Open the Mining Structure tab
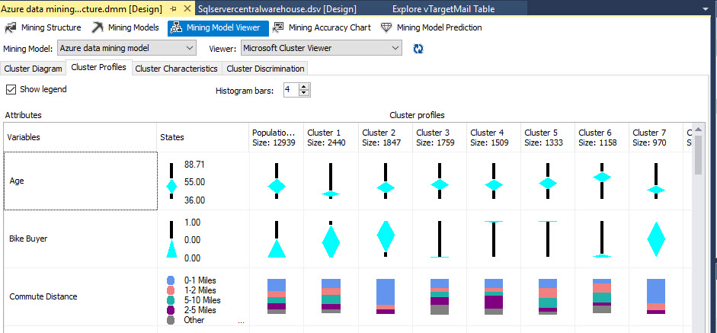This screenshot has height=333, width=717. tap(43, 28)
